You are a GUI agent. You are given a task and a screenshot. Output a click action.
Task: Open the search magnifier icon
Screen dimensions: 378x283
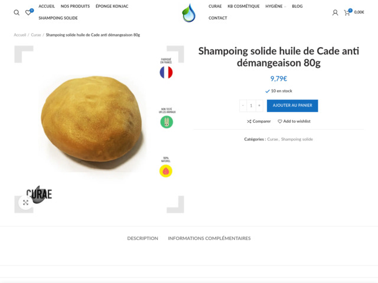pos(17,12)
